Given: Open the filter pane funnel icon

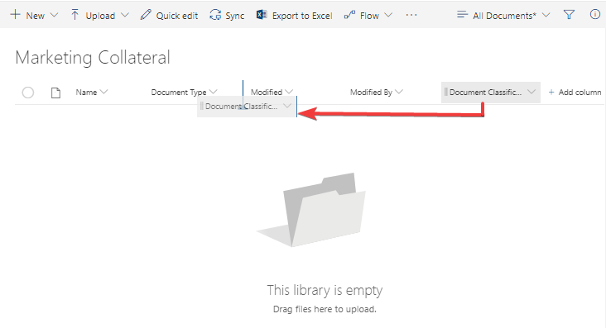Looking at the screenshot, I should pyautogui.click(x=569, y=15).
